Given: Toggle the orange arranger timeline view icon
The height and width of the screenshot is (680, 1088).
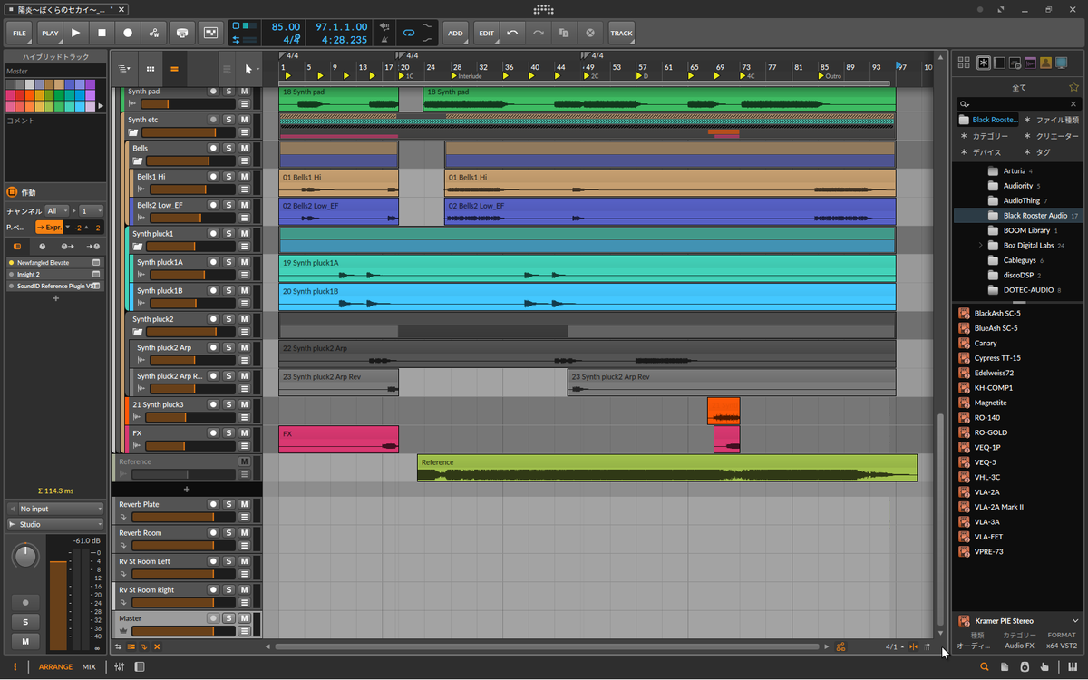Looking at the screenshot, I should [174, 69].
